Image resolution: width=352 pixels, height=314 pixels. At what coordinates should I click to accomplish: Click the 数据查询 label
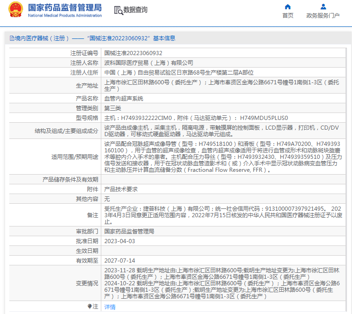point(136,10)
